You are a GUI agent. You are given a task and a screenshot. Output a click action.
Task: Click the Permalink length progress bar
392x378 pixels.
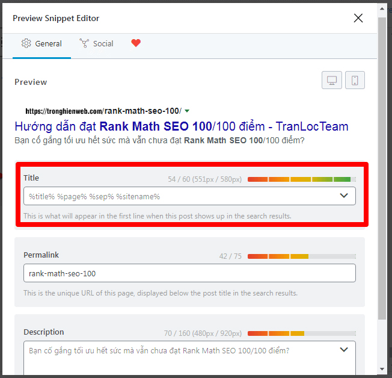[301, 256]
